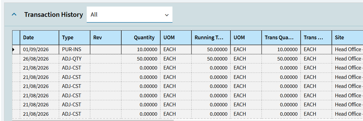Click the Running Total column header
Screen dimensions: 363x121
pos(211,37)
